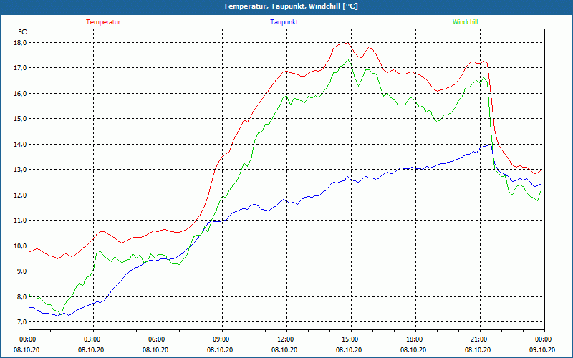Screen dimensions: 573x358
Task: Click the 09:00 time label on the x-axis
Action: (x=222, y=339)
